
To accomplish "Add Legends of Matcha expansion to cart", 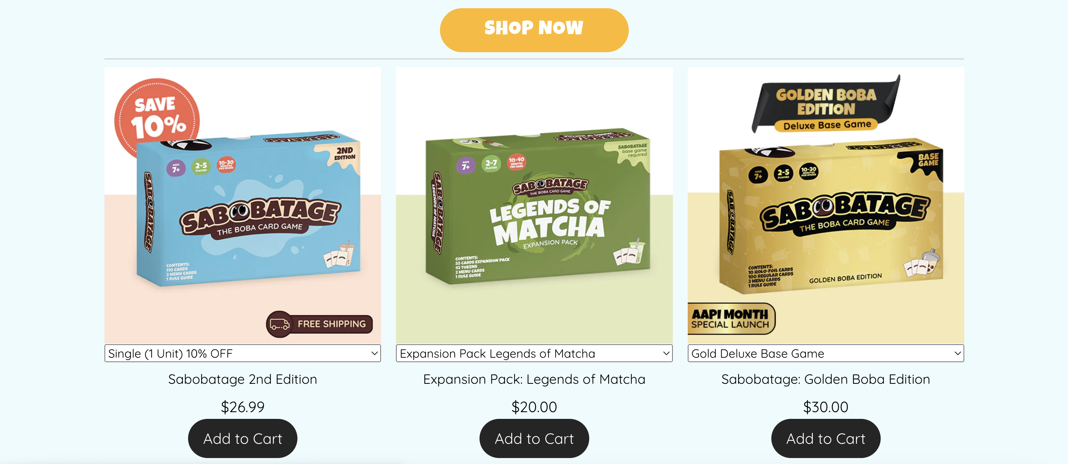I will 534,438.
